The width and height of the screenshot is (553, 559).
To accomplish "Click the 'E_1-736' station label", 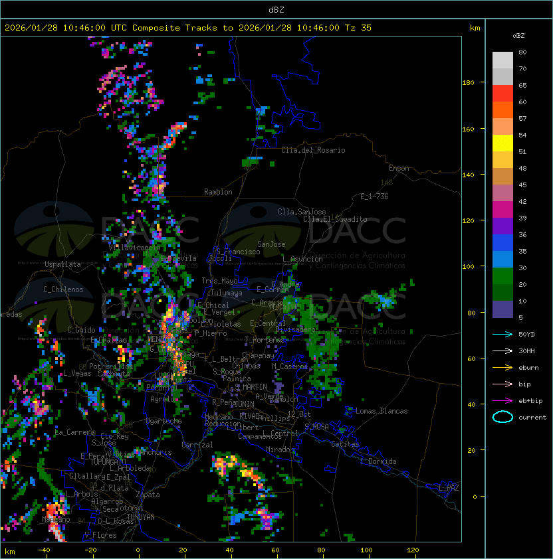I will click(x=374, y=197).
